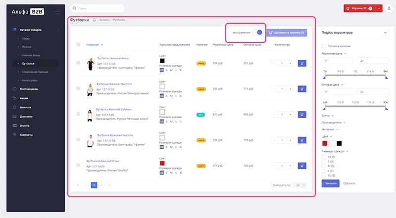Toggle the Изображения switch off
The width and height of the screenshot is (396, 218).
click(x=256, y=33)
